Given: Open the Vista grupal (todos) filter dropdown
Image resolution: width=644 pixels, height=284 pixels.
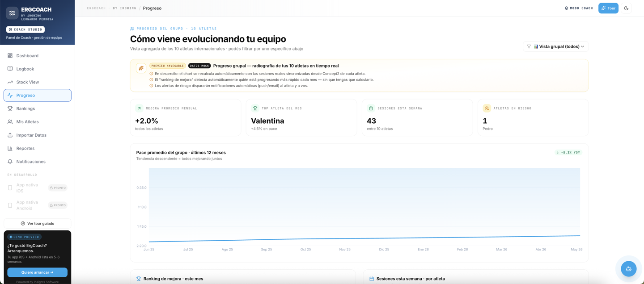Looking at the screenshot, I should pos(555,46).
